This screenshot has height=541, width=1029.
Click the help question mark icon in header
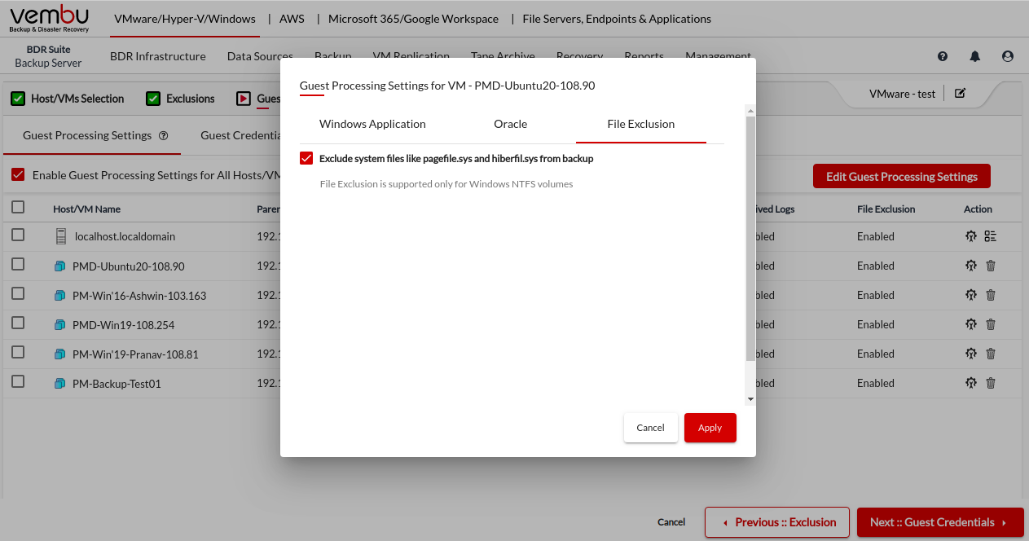coord(943,56)
